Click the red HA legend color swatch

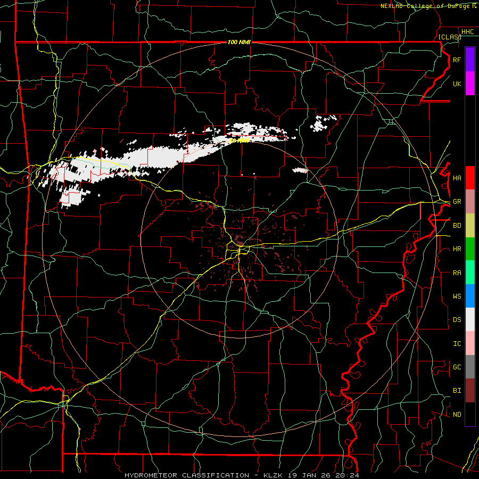470,178
